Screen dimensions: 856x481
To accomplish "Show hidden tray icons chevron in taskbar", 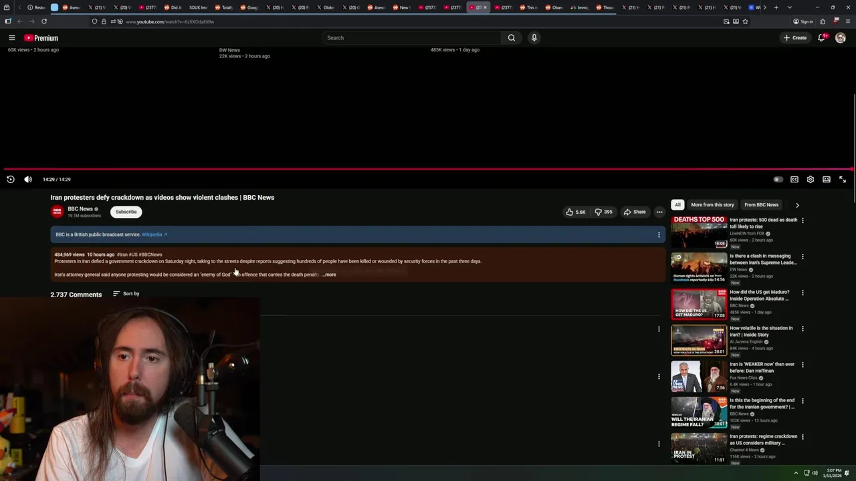I will point(796,473).
